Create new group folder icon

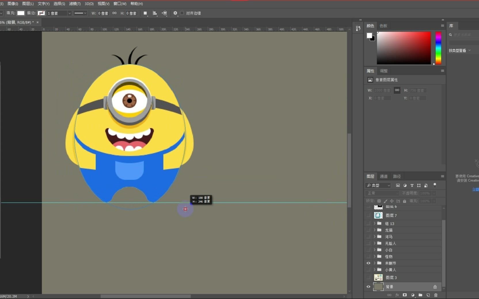point(421,295)
